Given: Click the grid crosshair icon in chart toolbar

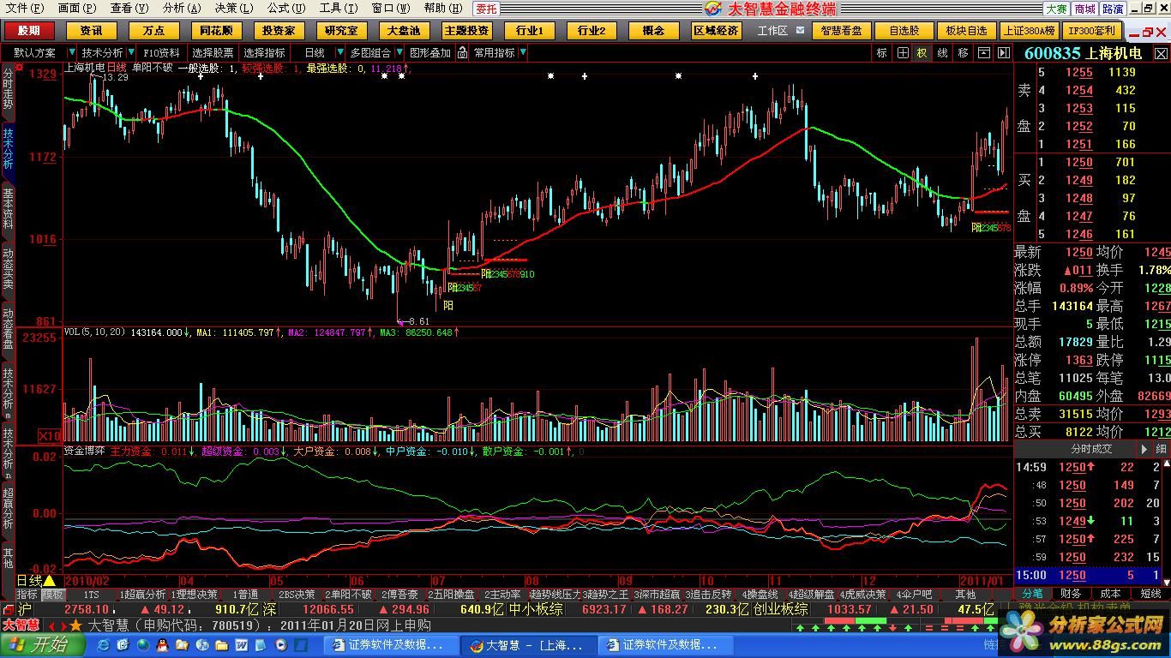Looking at the screenshot, I should (x=903, y=52).
